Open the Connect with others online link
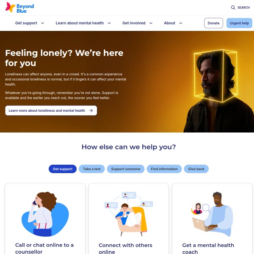 coord(125,248)
